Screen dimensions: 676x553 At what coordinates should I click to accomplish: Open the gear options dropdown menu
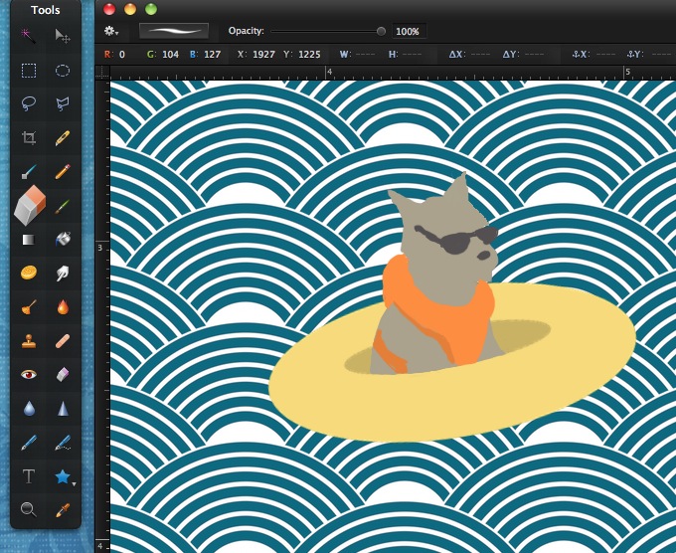click(112, 31)
